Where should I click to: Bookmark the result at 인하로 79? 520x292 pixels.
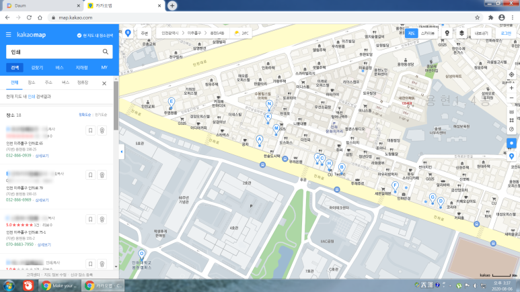pos(91,175)
